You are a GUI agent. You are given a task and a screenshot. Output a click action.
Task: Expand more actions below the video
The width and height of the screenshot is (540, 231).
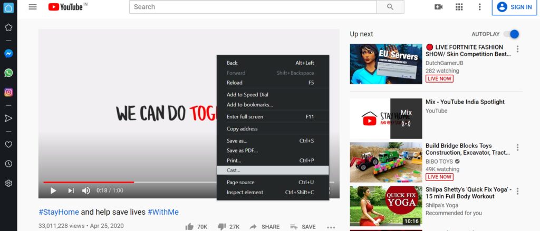pos(331,227)
